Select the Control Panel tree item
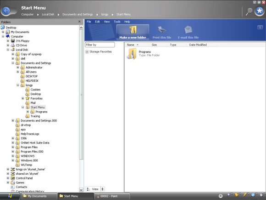The height and width of the screenshot is (200, 266). [x=24, y=178]
